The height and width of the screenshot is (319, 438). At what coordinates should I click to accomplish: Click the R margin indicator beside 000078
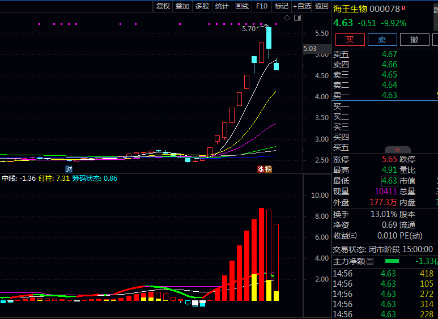pos(403,8)
